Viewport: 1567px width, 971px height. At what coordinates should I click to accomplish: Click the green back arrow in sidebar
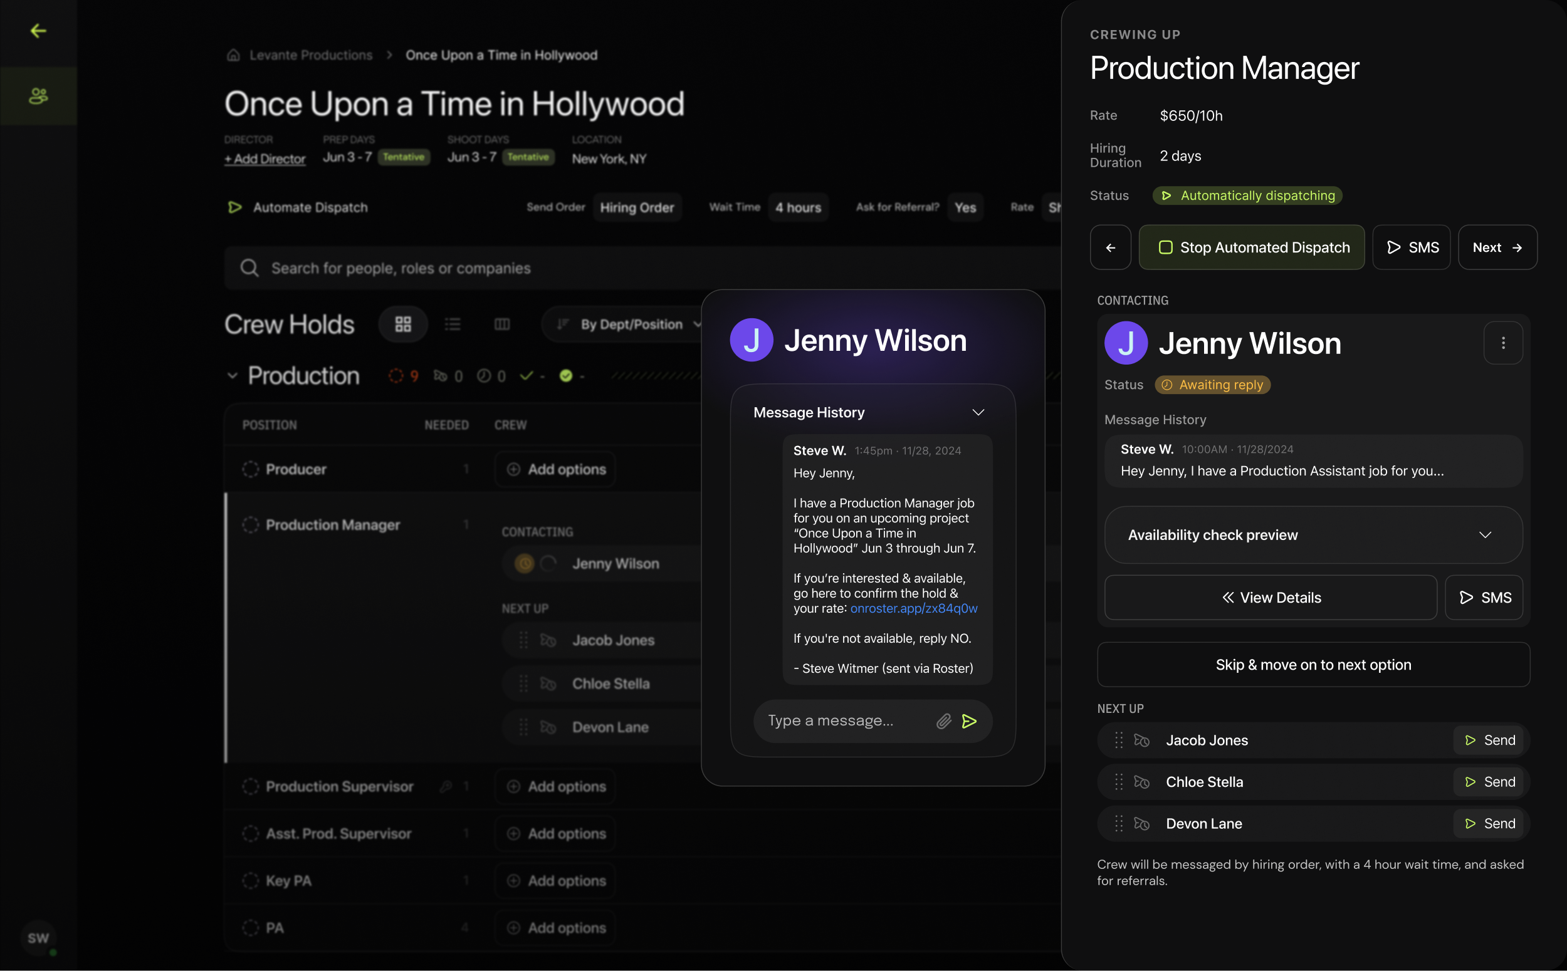pyautogui.click(x=39, y=30)
